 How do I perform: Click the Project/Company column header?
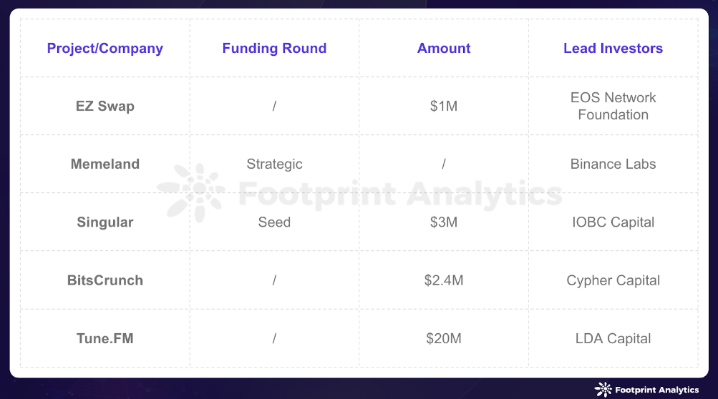tap(105, 48)
